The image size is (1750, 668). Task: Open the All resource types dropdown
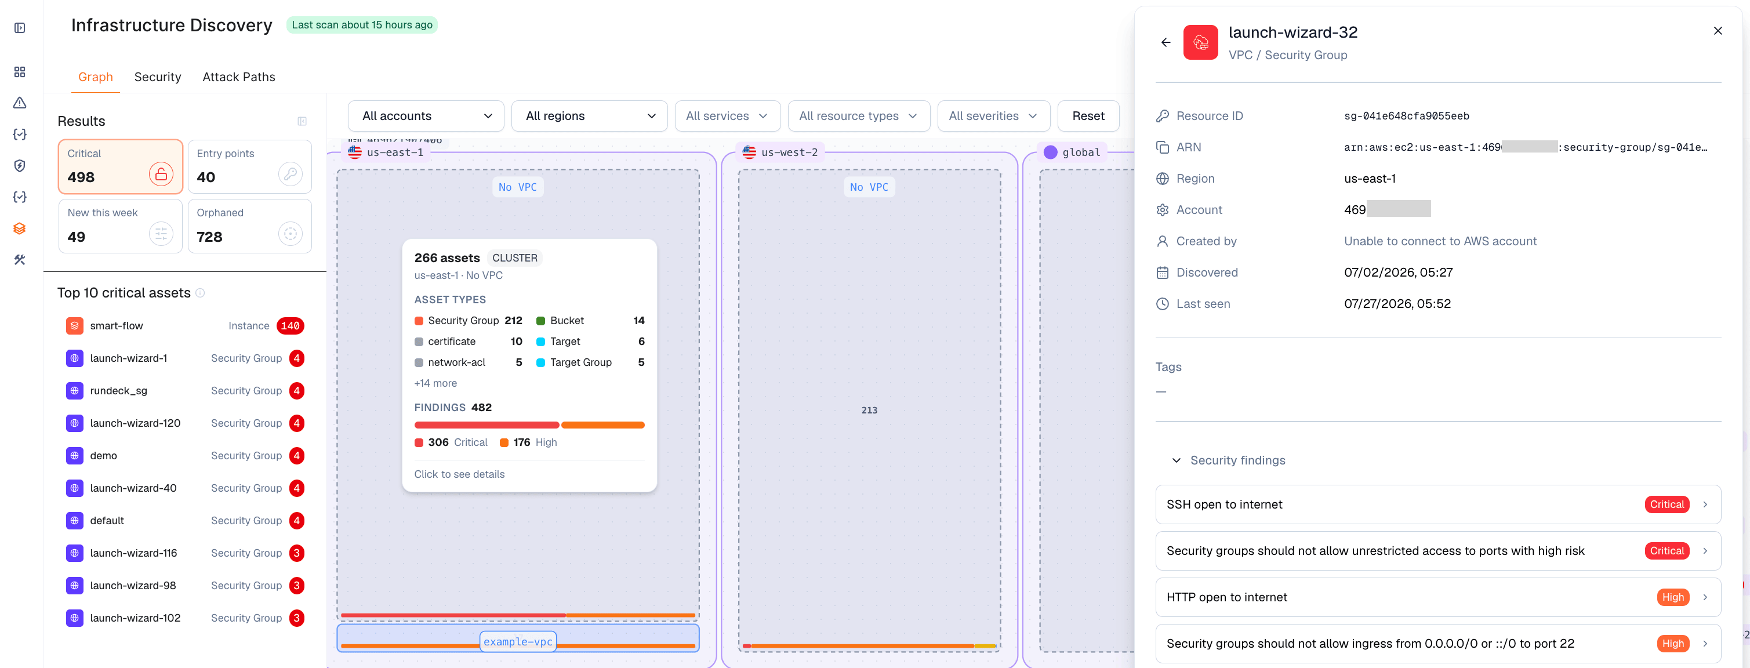click(x=859, y=116)
